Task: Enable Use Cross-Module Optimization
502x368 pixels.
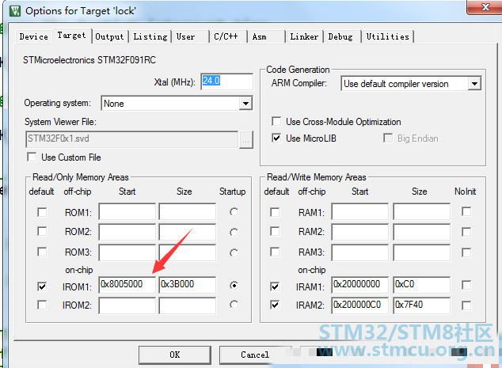Action: 276,122
